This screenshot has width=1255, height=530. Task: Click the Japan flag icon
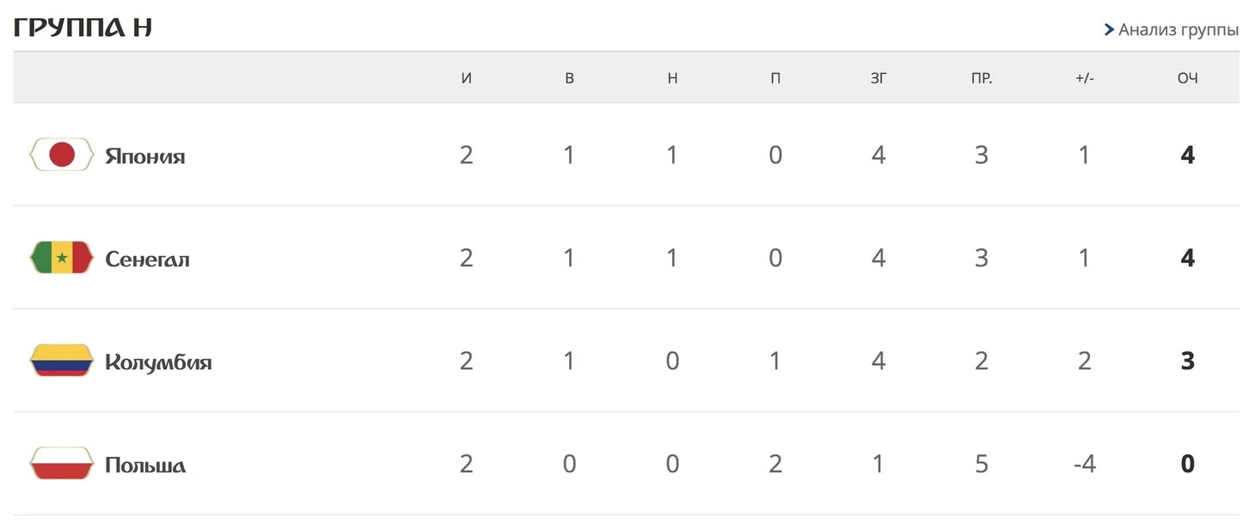[61, 155]
